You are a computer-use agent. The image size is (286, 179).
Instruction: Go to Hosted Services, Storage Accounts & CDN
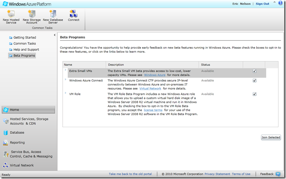coord(29,121)
